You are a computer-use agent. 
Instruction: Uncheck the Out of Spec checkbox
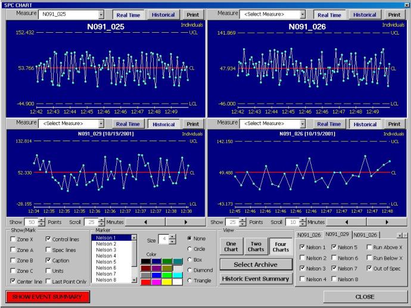click(x=369, y=268)
